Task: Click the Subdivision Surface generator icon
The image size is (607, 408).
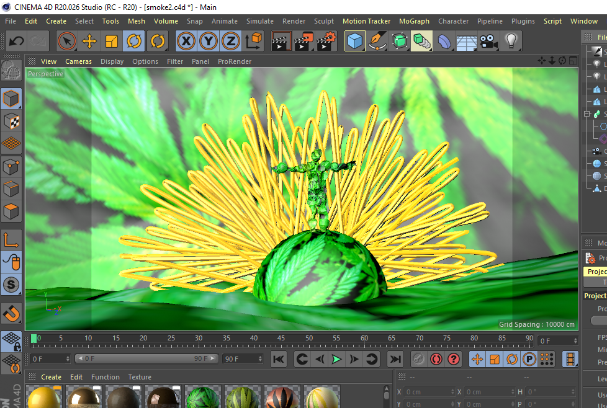Action: [400, 41]
